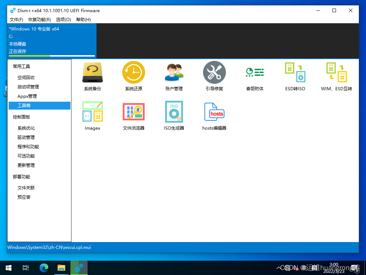Click the 正在保存 progress bar

[x=52, y=56]
